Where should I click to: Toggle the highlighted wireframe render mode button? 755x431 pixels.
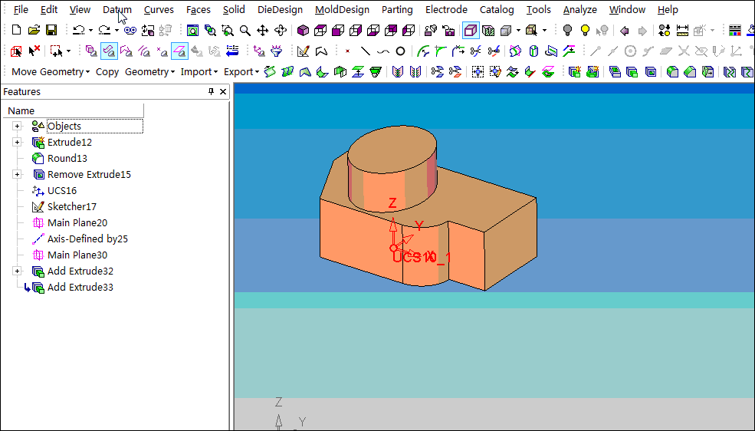click(471, 31)
